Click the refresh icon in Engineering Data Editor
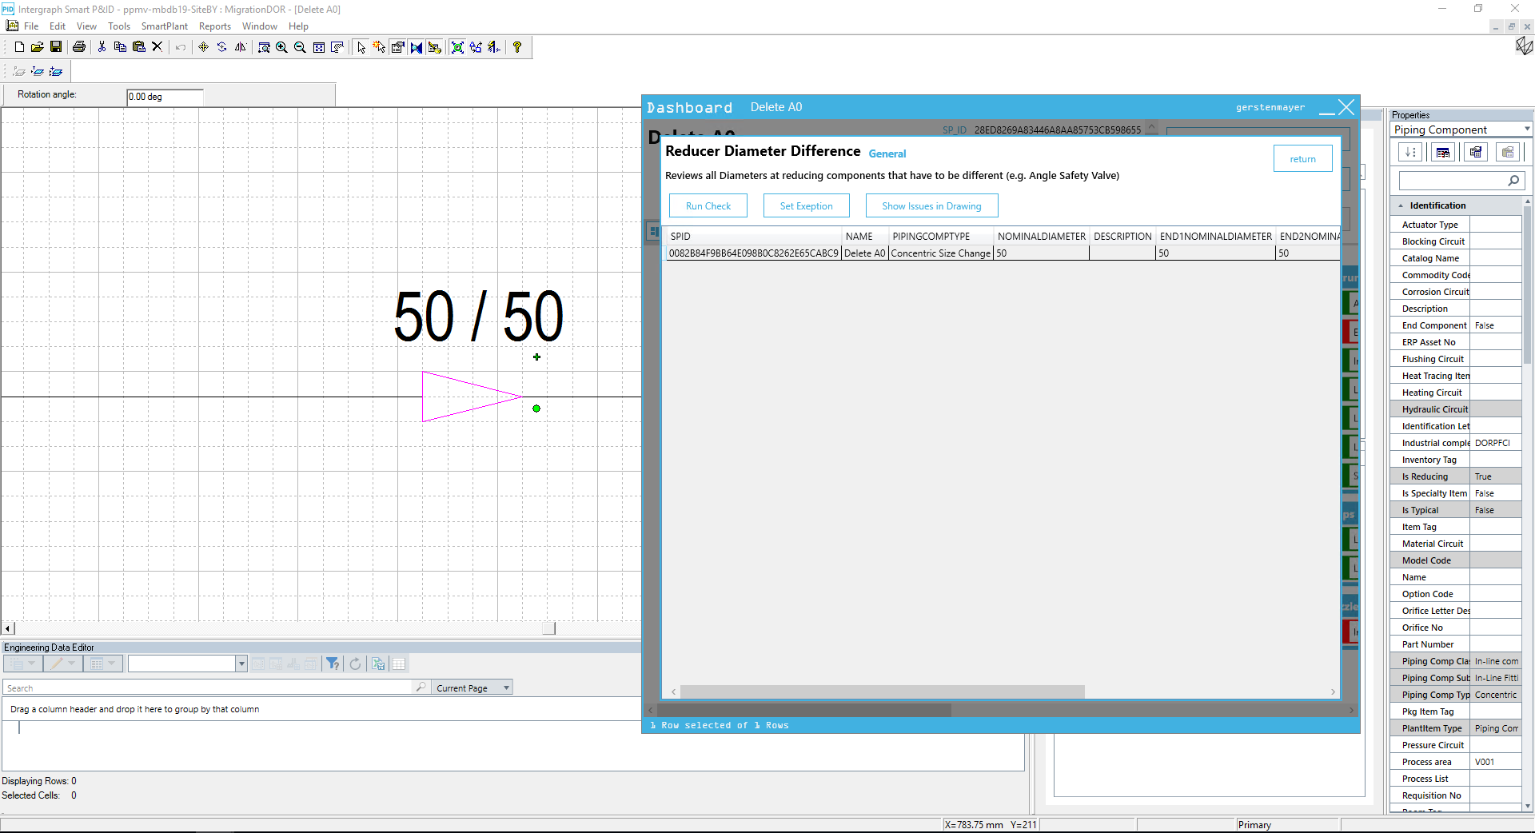 [x=355, y=664]
